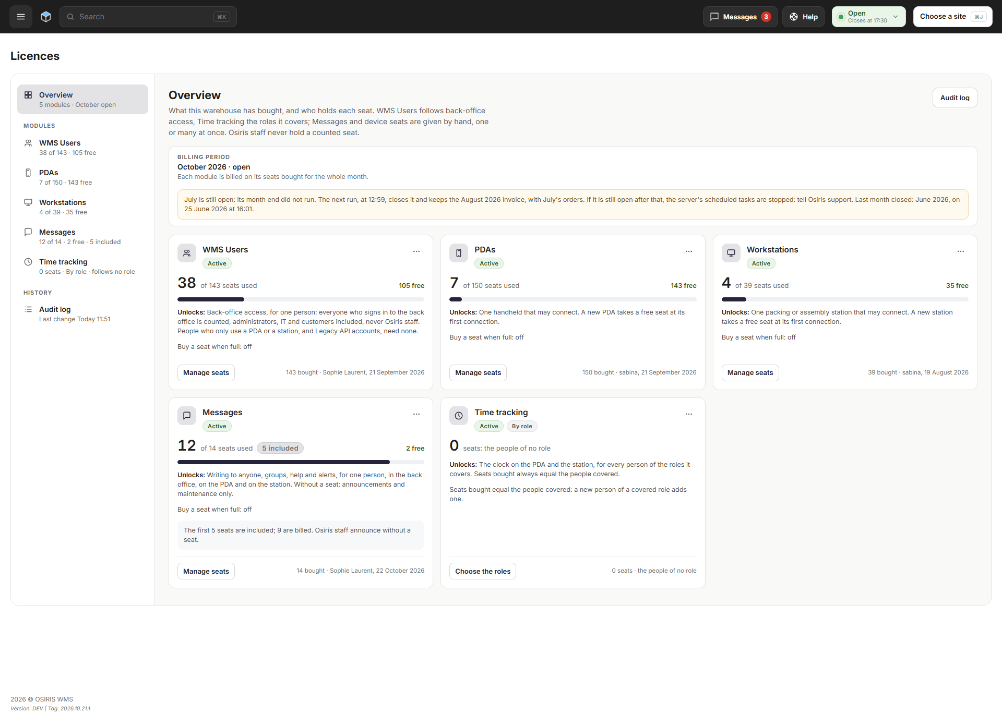Click the sidebar Workstations monitor icon
The height and width of the screenshot is (726, 1002).
(28, 202)
